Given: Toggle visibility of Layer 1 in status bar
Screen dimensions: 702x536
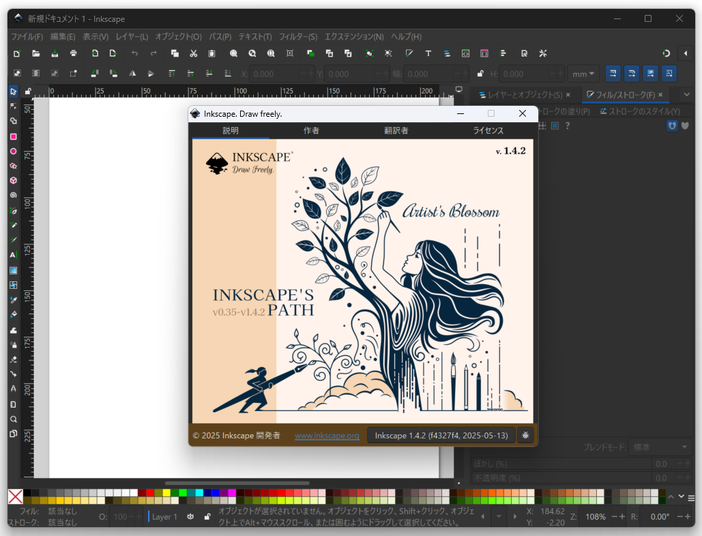Looking at the screenshot, I should (190, 517).
